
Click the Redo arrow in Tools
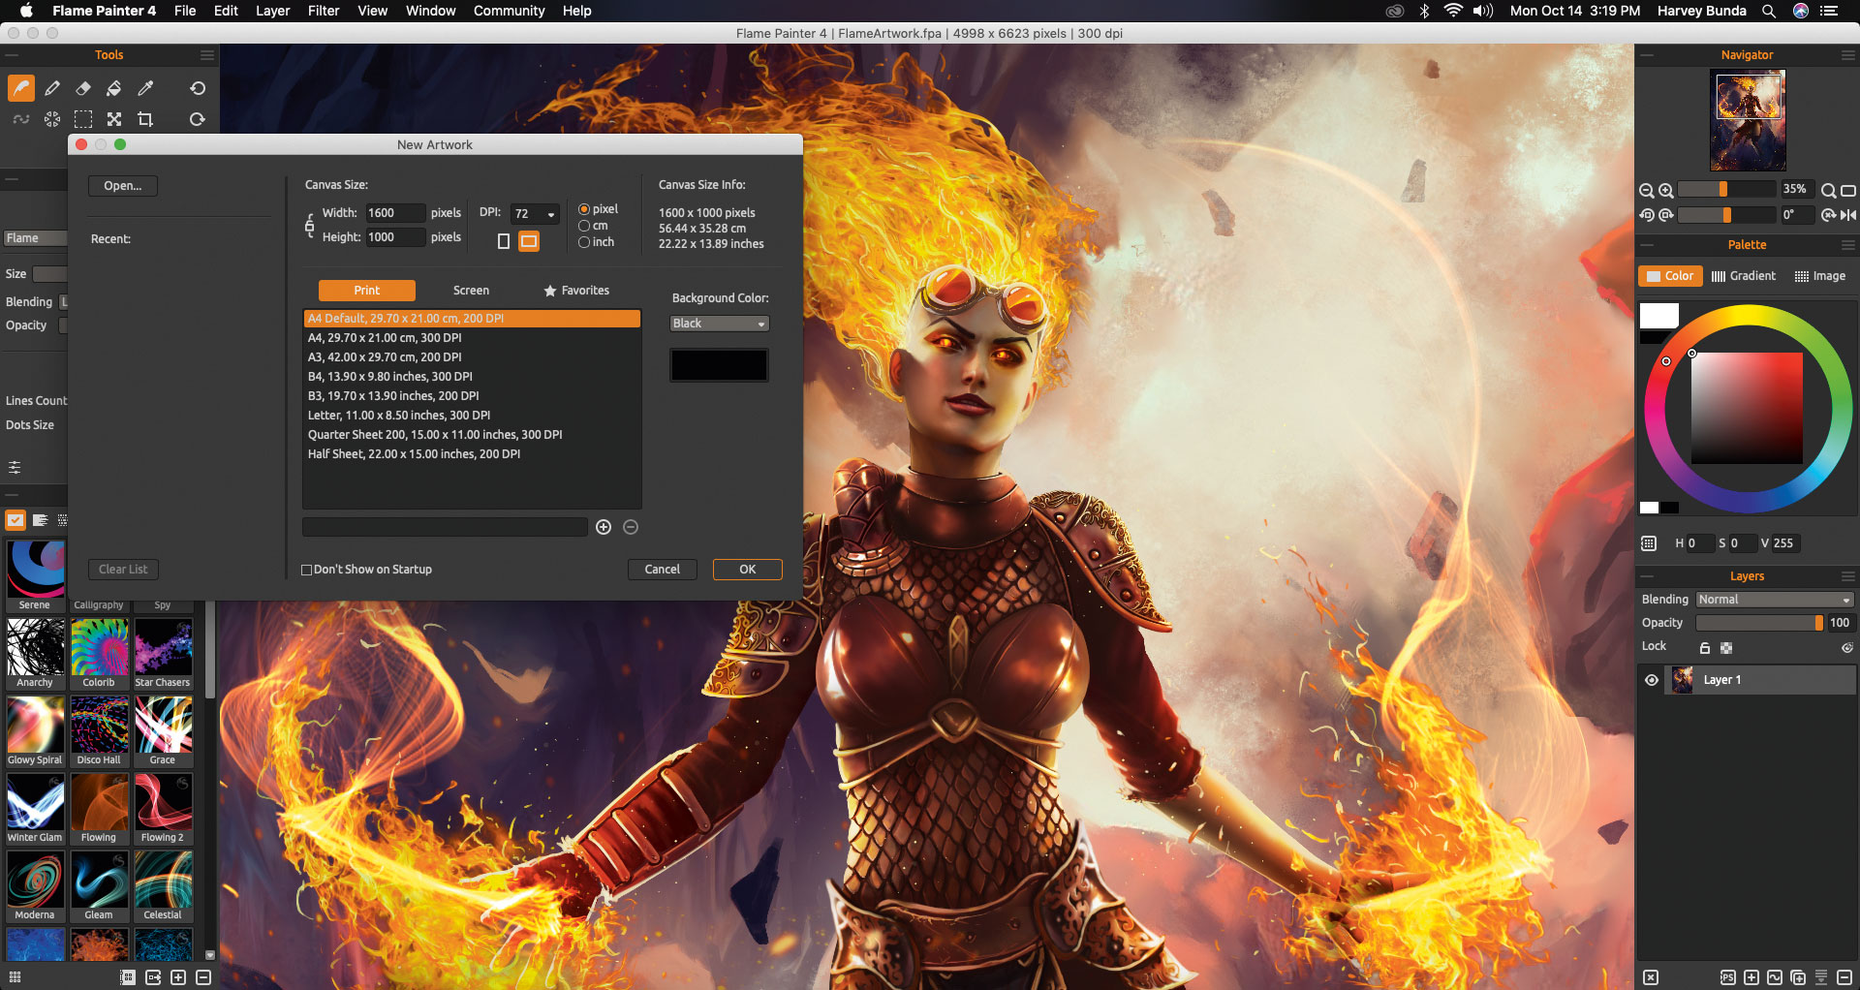click(x=198, y=119)
